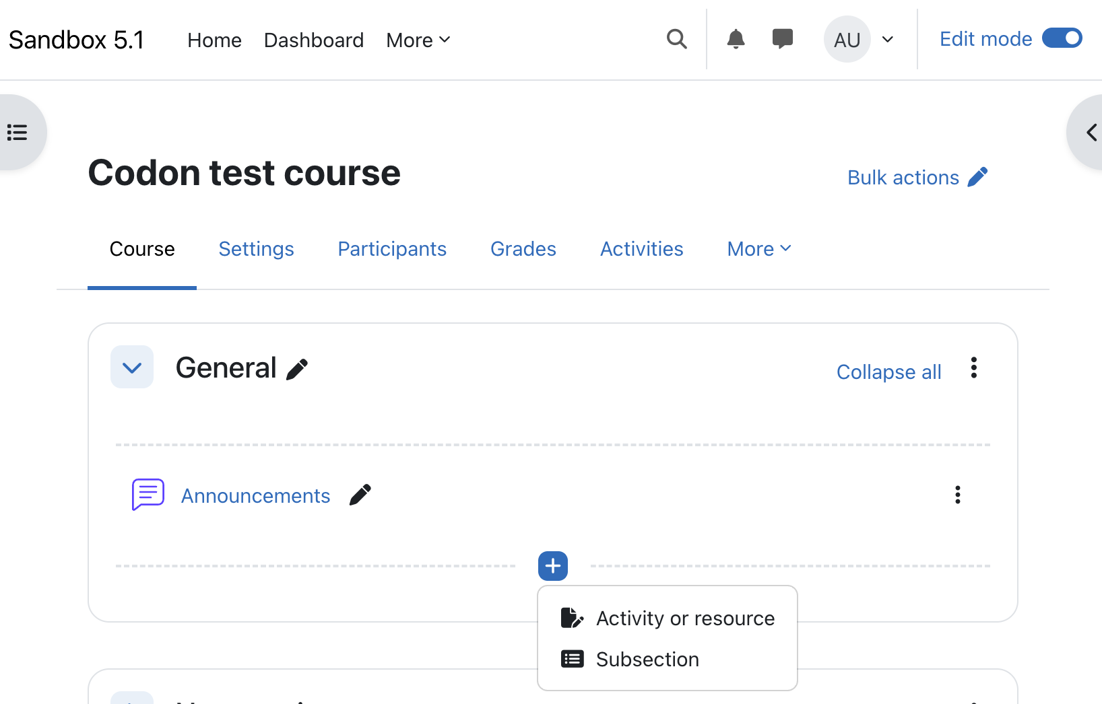Screen dimensions: 1102x704
Task: Click the General section title text
Action: point(226,367)
